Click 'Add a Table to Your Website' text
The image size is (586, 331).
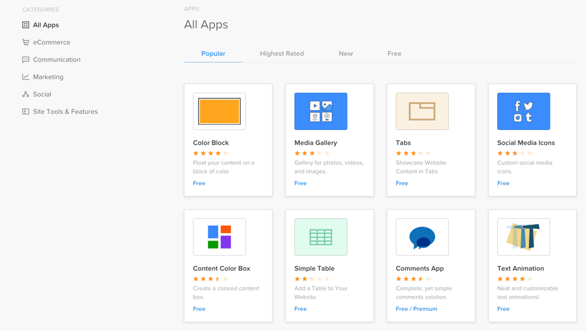click(321, 293)
